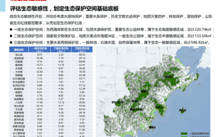Click the 陡崖子水库 label on the map
The height and width of the screenshot is (137, 217).
click(x=136, y=110)
